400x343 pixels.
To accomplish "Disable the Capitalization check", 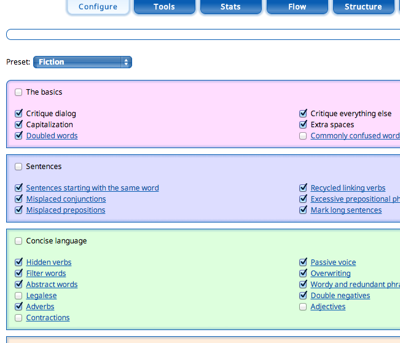I will 18,125.
